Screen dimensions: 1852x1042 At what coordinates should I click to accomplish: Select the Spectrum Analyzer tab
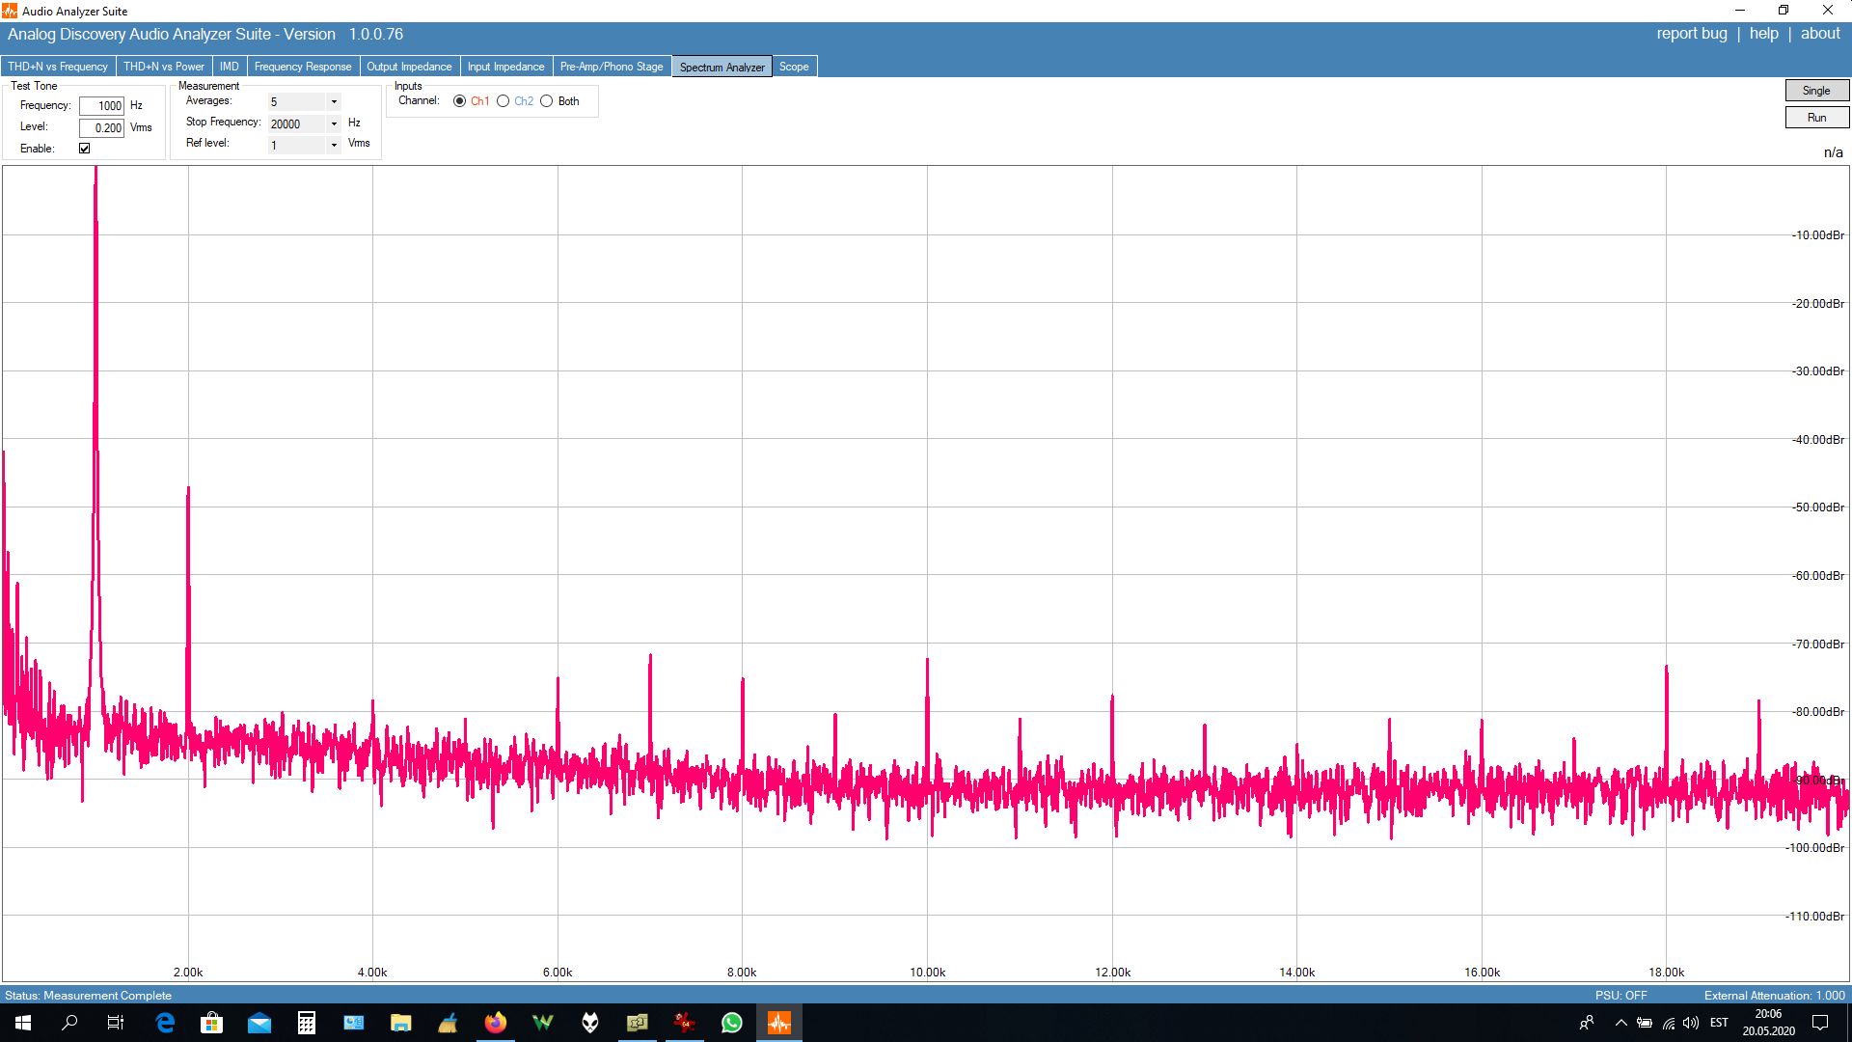tap(722, 67)
